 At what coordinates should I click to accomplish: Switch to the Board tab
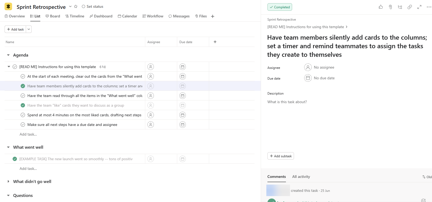click(x=53, y=16)
